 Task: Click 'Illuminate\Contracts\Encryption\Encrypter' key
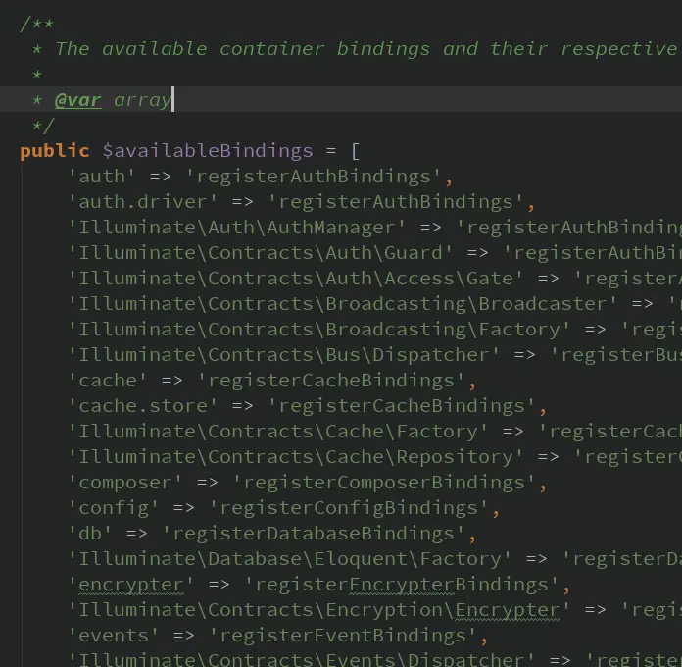point(319,609)
